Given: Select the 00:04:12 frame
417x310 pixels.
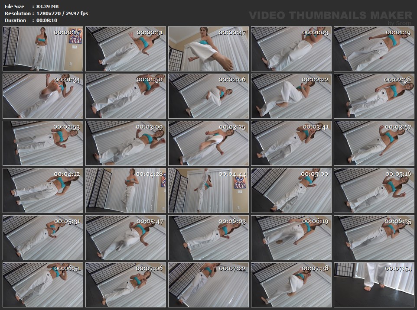Looking at the screenshot, I should tap(43, 191).
